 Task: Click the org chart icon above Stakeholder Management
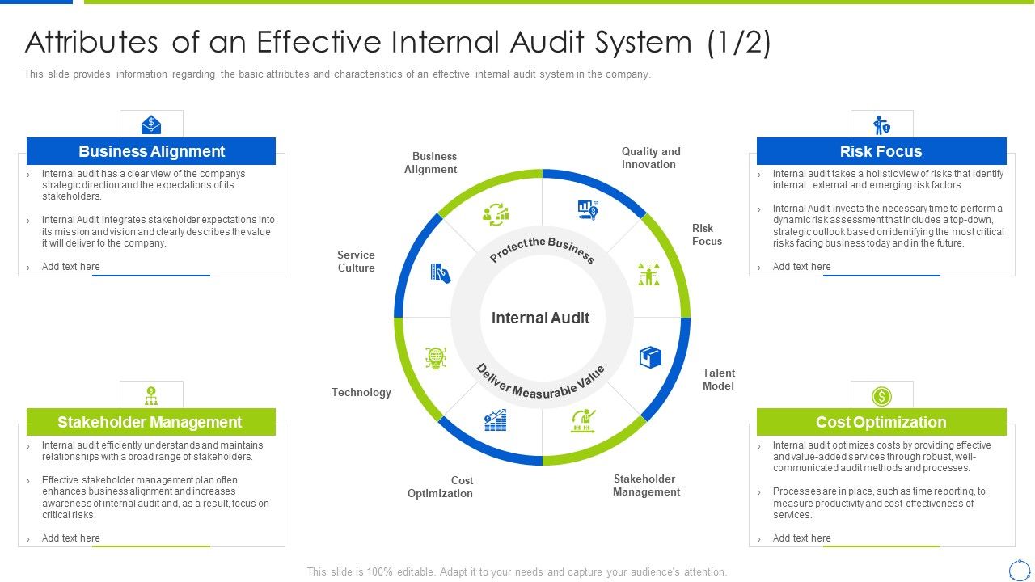151,396
